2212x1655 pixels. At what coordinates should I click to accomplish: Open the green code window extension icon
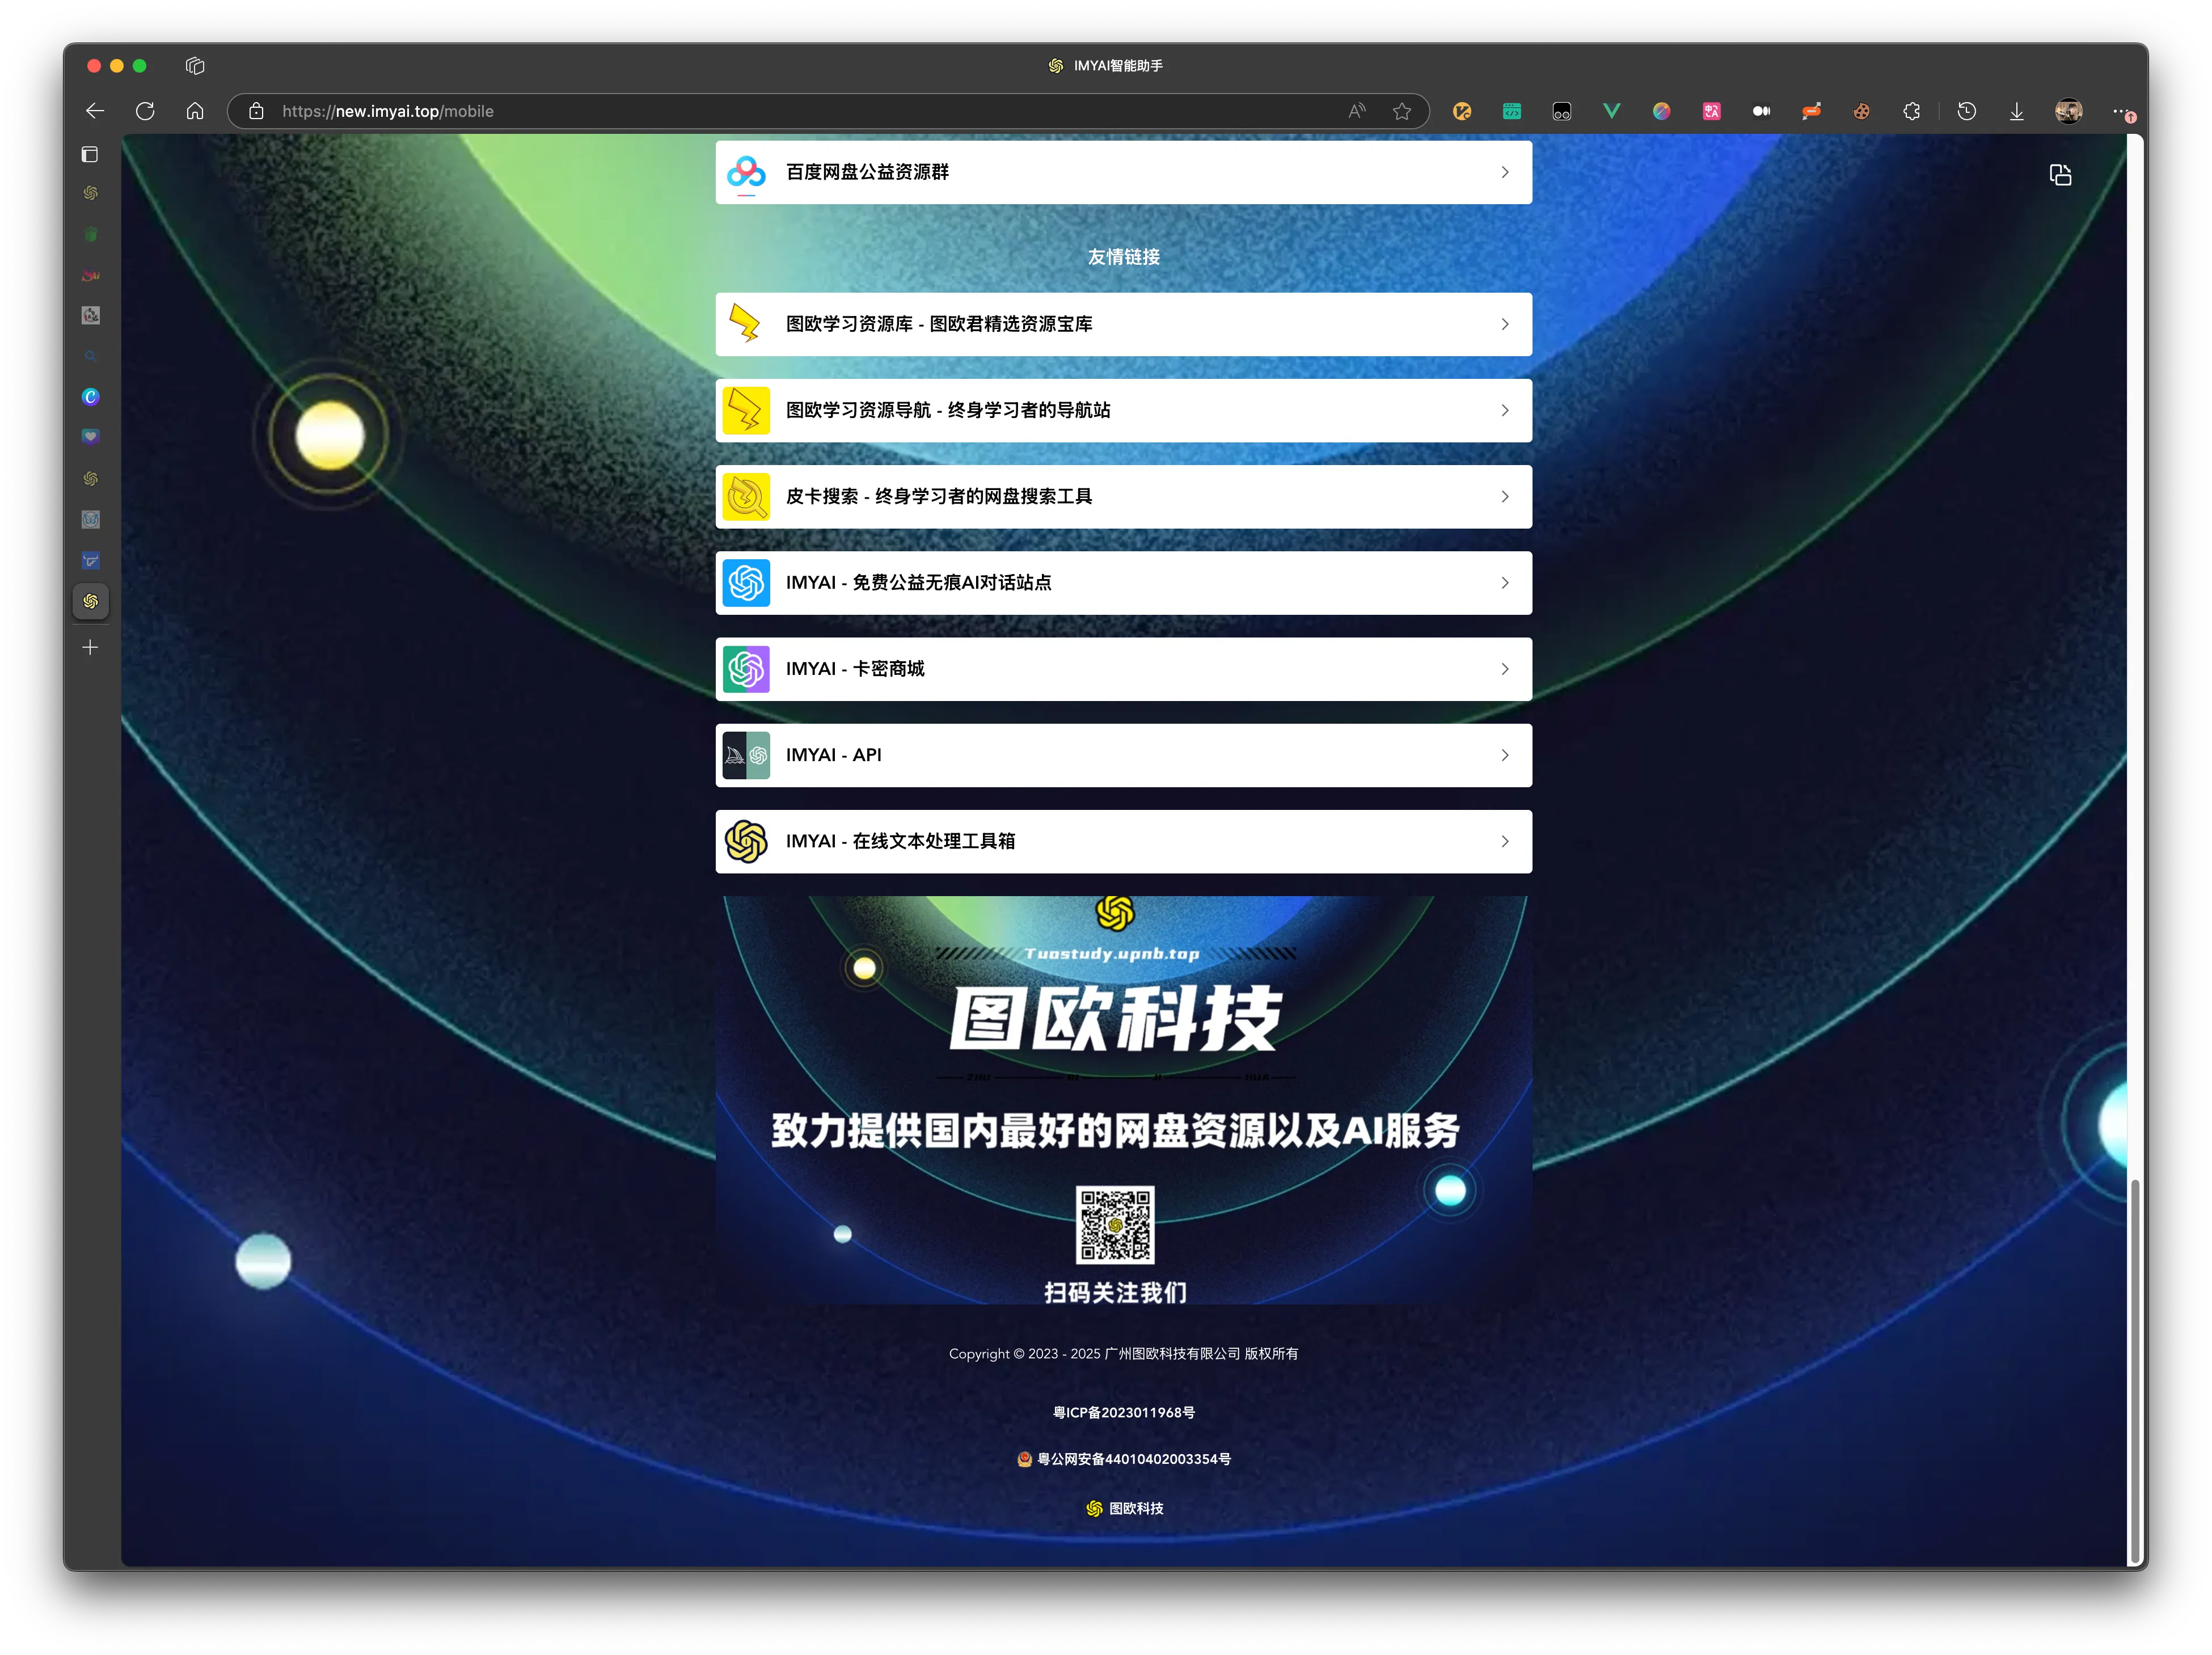1511,111
